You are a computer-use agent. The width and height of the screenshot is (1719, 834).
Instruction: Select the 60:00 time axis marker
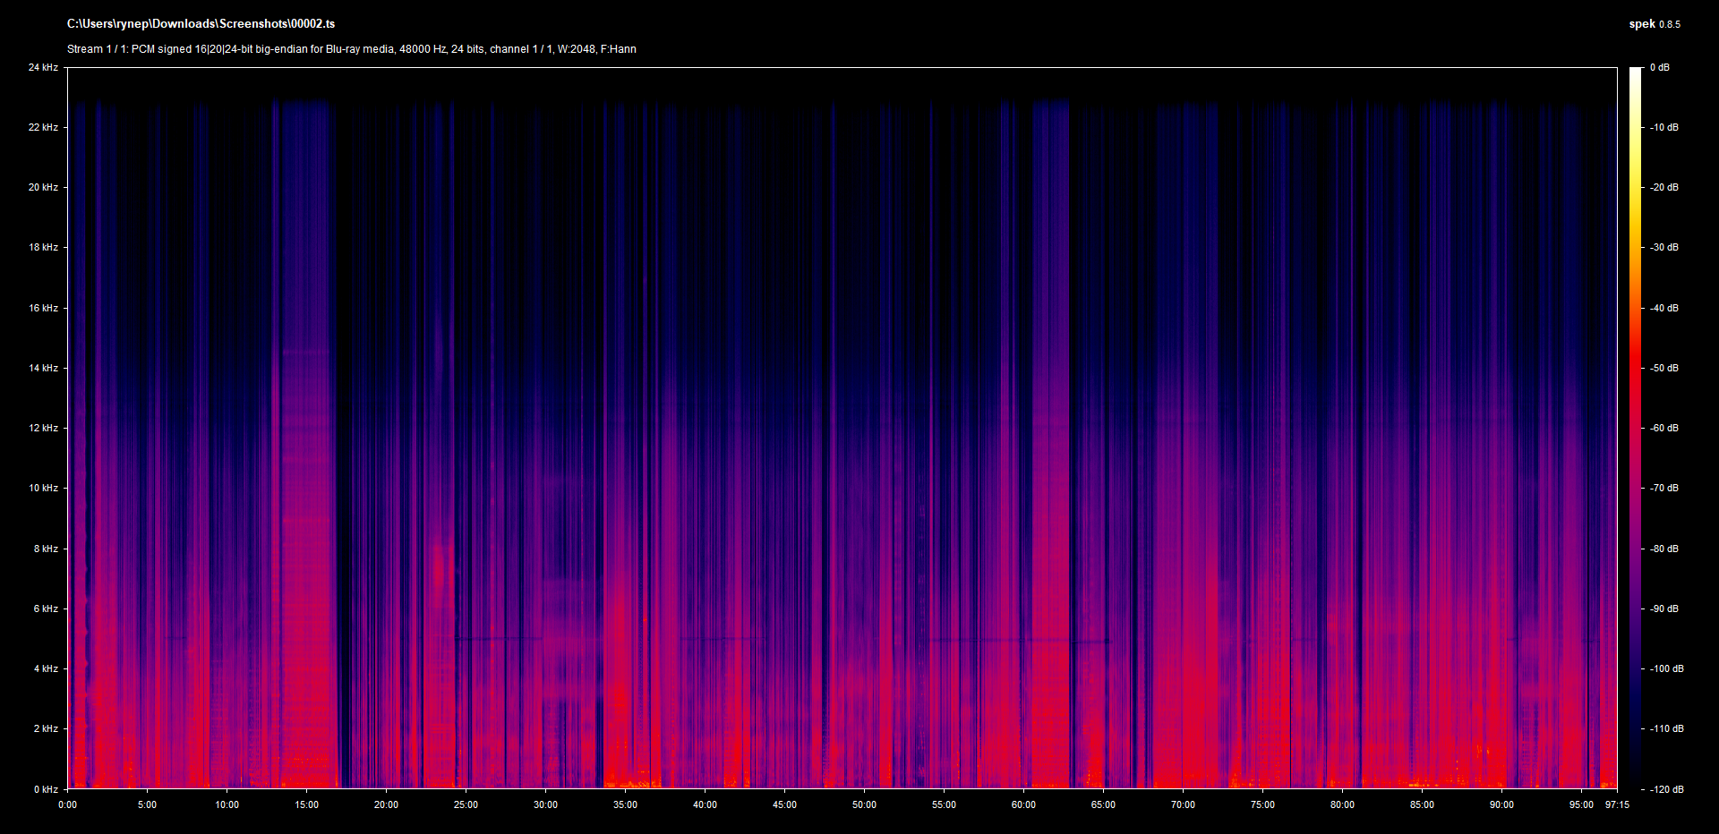(x=1023, y=805)
